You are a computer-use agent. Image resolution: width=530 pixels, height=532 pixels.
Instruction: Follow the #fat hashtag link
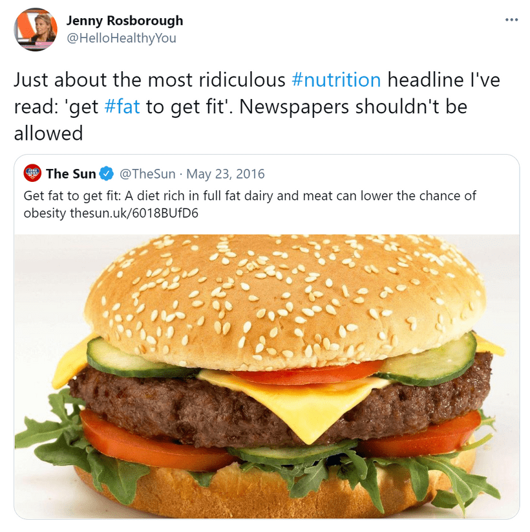(122, 107)
